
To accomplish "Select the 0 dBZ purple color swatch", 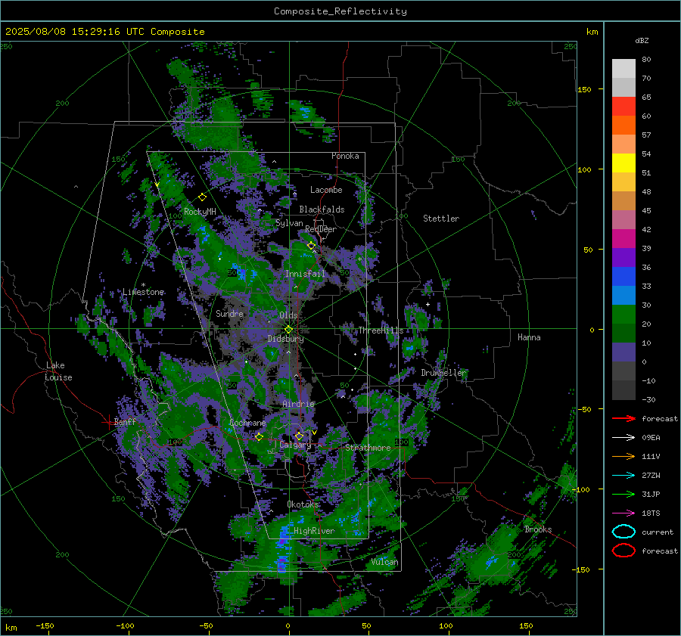I will [x=623, y=352].
